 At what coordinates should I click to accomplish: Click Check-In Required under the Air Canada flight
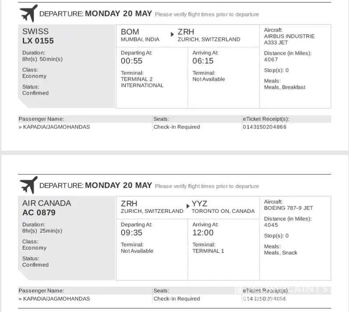pos(177,299)
